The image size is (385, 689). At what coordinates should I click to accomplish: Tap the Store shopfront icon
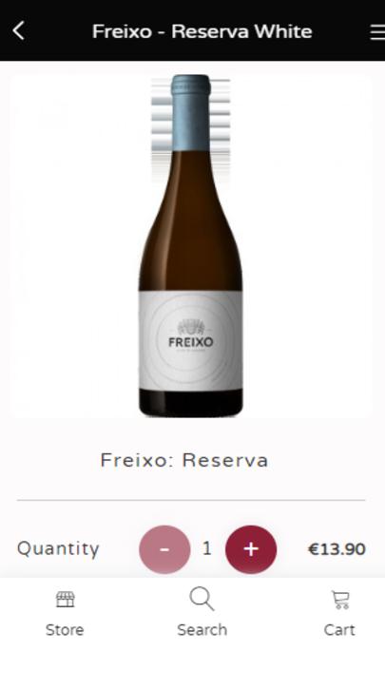click(66, 600)
